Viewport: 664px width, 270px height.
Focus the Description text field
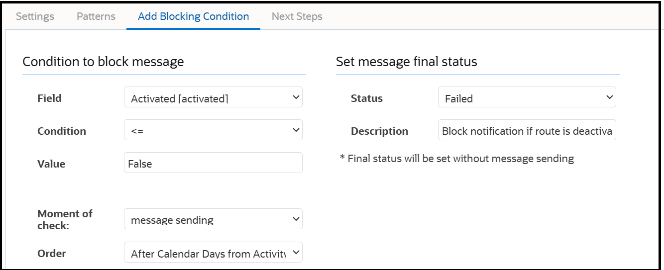tap(527, 130)
